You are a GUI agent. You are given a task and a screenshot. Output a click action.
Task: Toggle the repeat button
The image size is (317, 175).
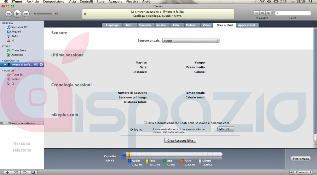tap(24, 172)
